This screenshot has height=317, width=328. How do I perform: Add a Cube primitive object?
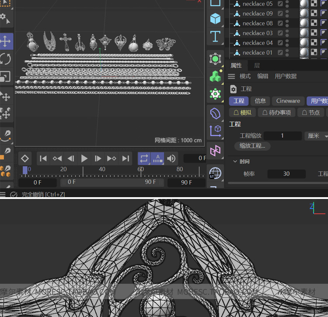pos(215,18)
